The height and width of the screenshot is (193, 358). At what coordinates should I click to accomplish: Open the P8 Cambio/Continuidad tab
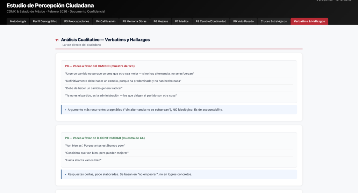211,21
